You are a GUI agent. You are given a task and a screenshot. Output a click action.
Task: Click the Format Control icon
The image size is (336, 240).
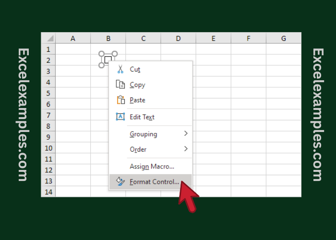pos(120,182)
